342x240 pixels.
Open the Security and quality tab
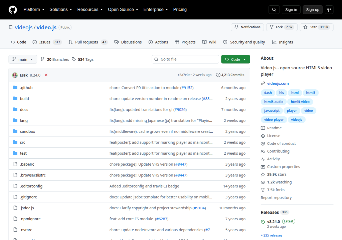click(x=244, y=42)
